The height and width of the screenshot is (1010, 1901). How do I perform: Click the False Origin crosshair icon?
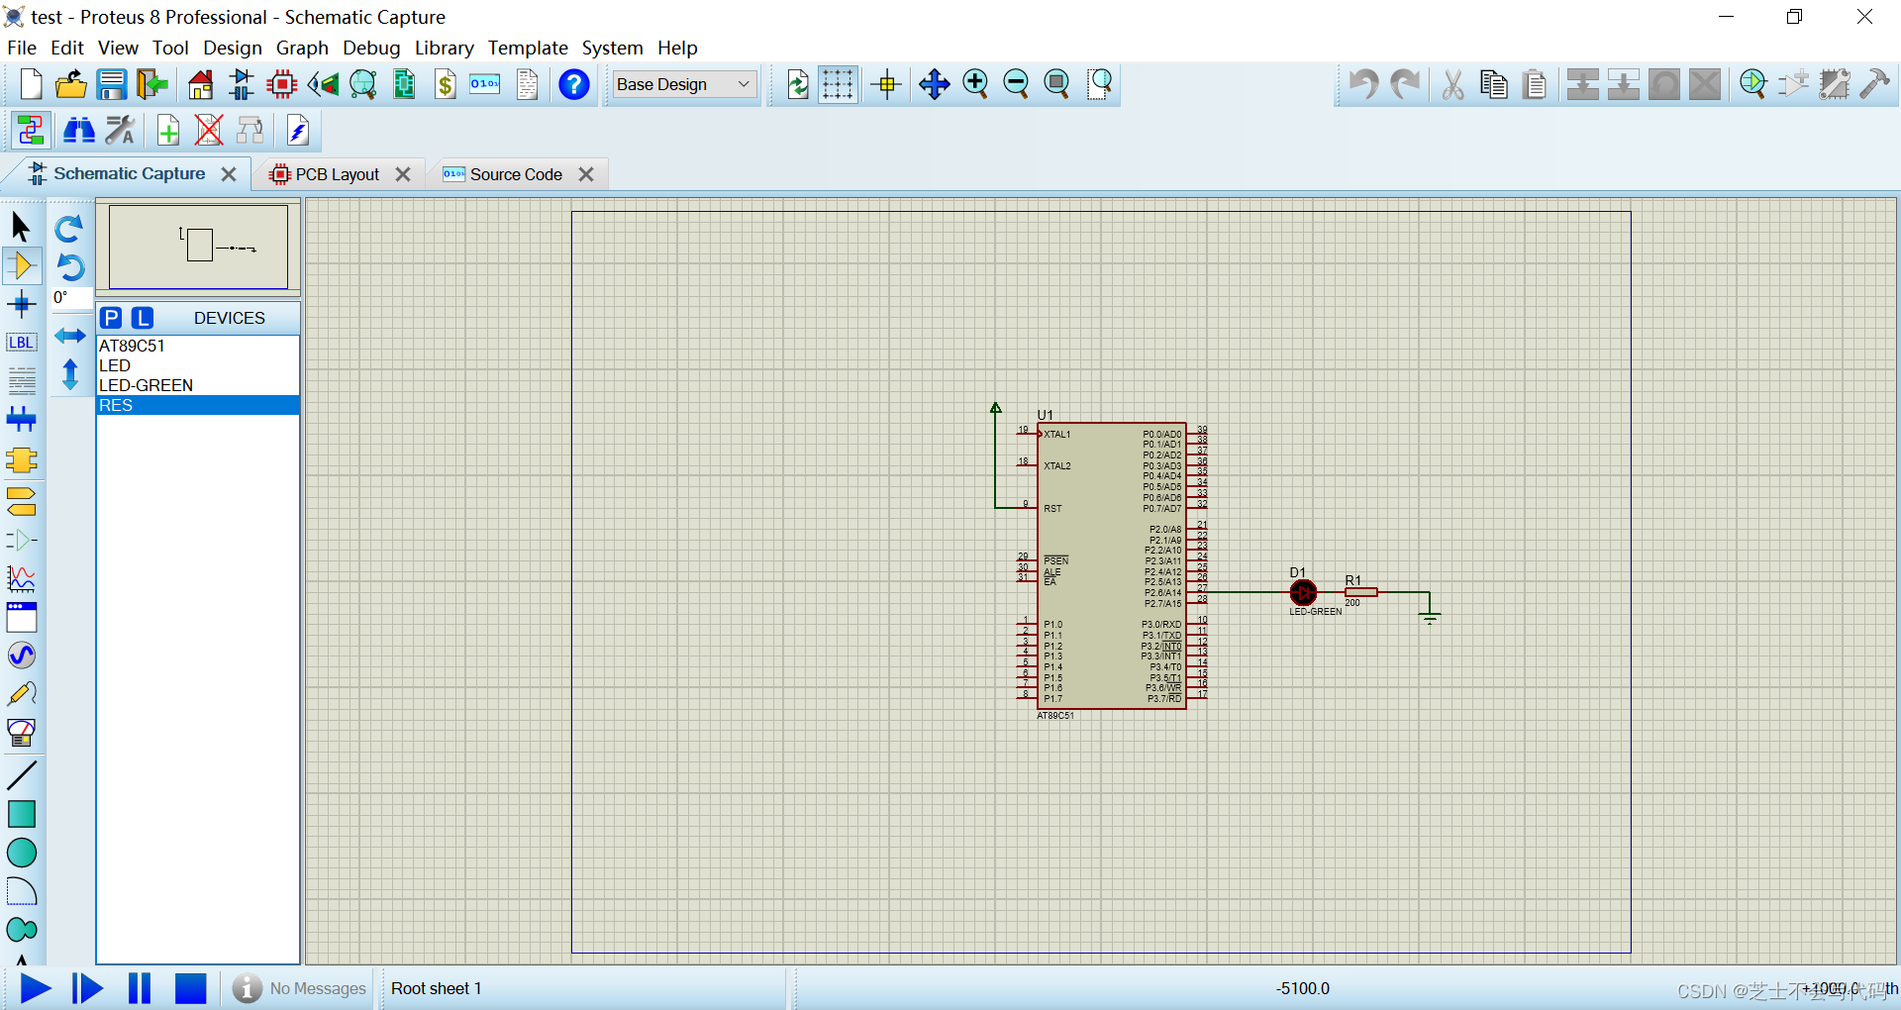(887, 84)
